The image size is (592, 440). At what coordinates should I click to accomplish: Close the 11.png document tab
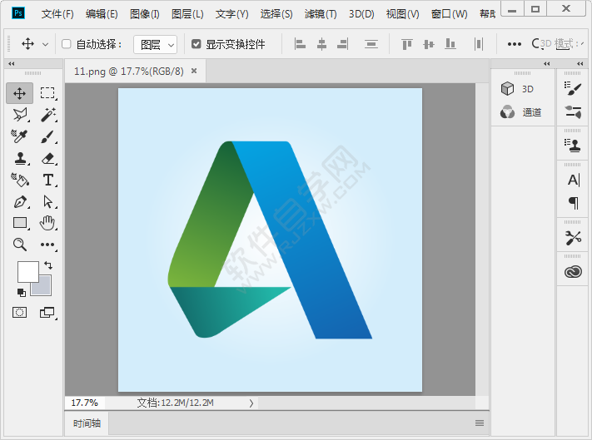point(194,71)
